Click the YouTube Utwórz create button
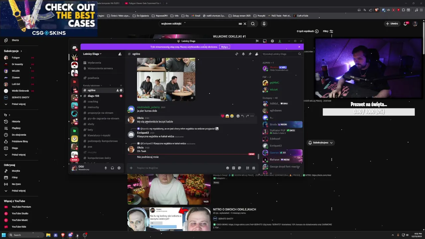This screenshot has width=425, height=239. pos(392,24)
